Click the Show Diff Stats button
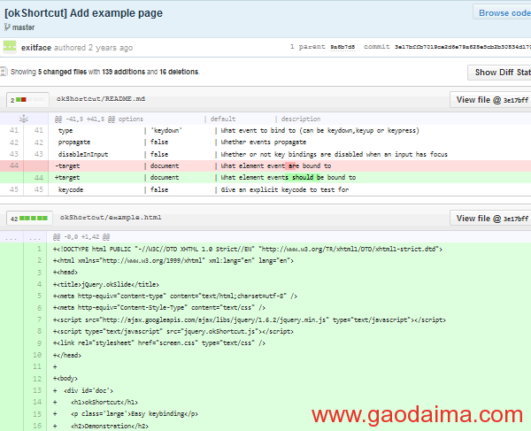The height and width of the screenshot is (431, 531). click(500, 73)
